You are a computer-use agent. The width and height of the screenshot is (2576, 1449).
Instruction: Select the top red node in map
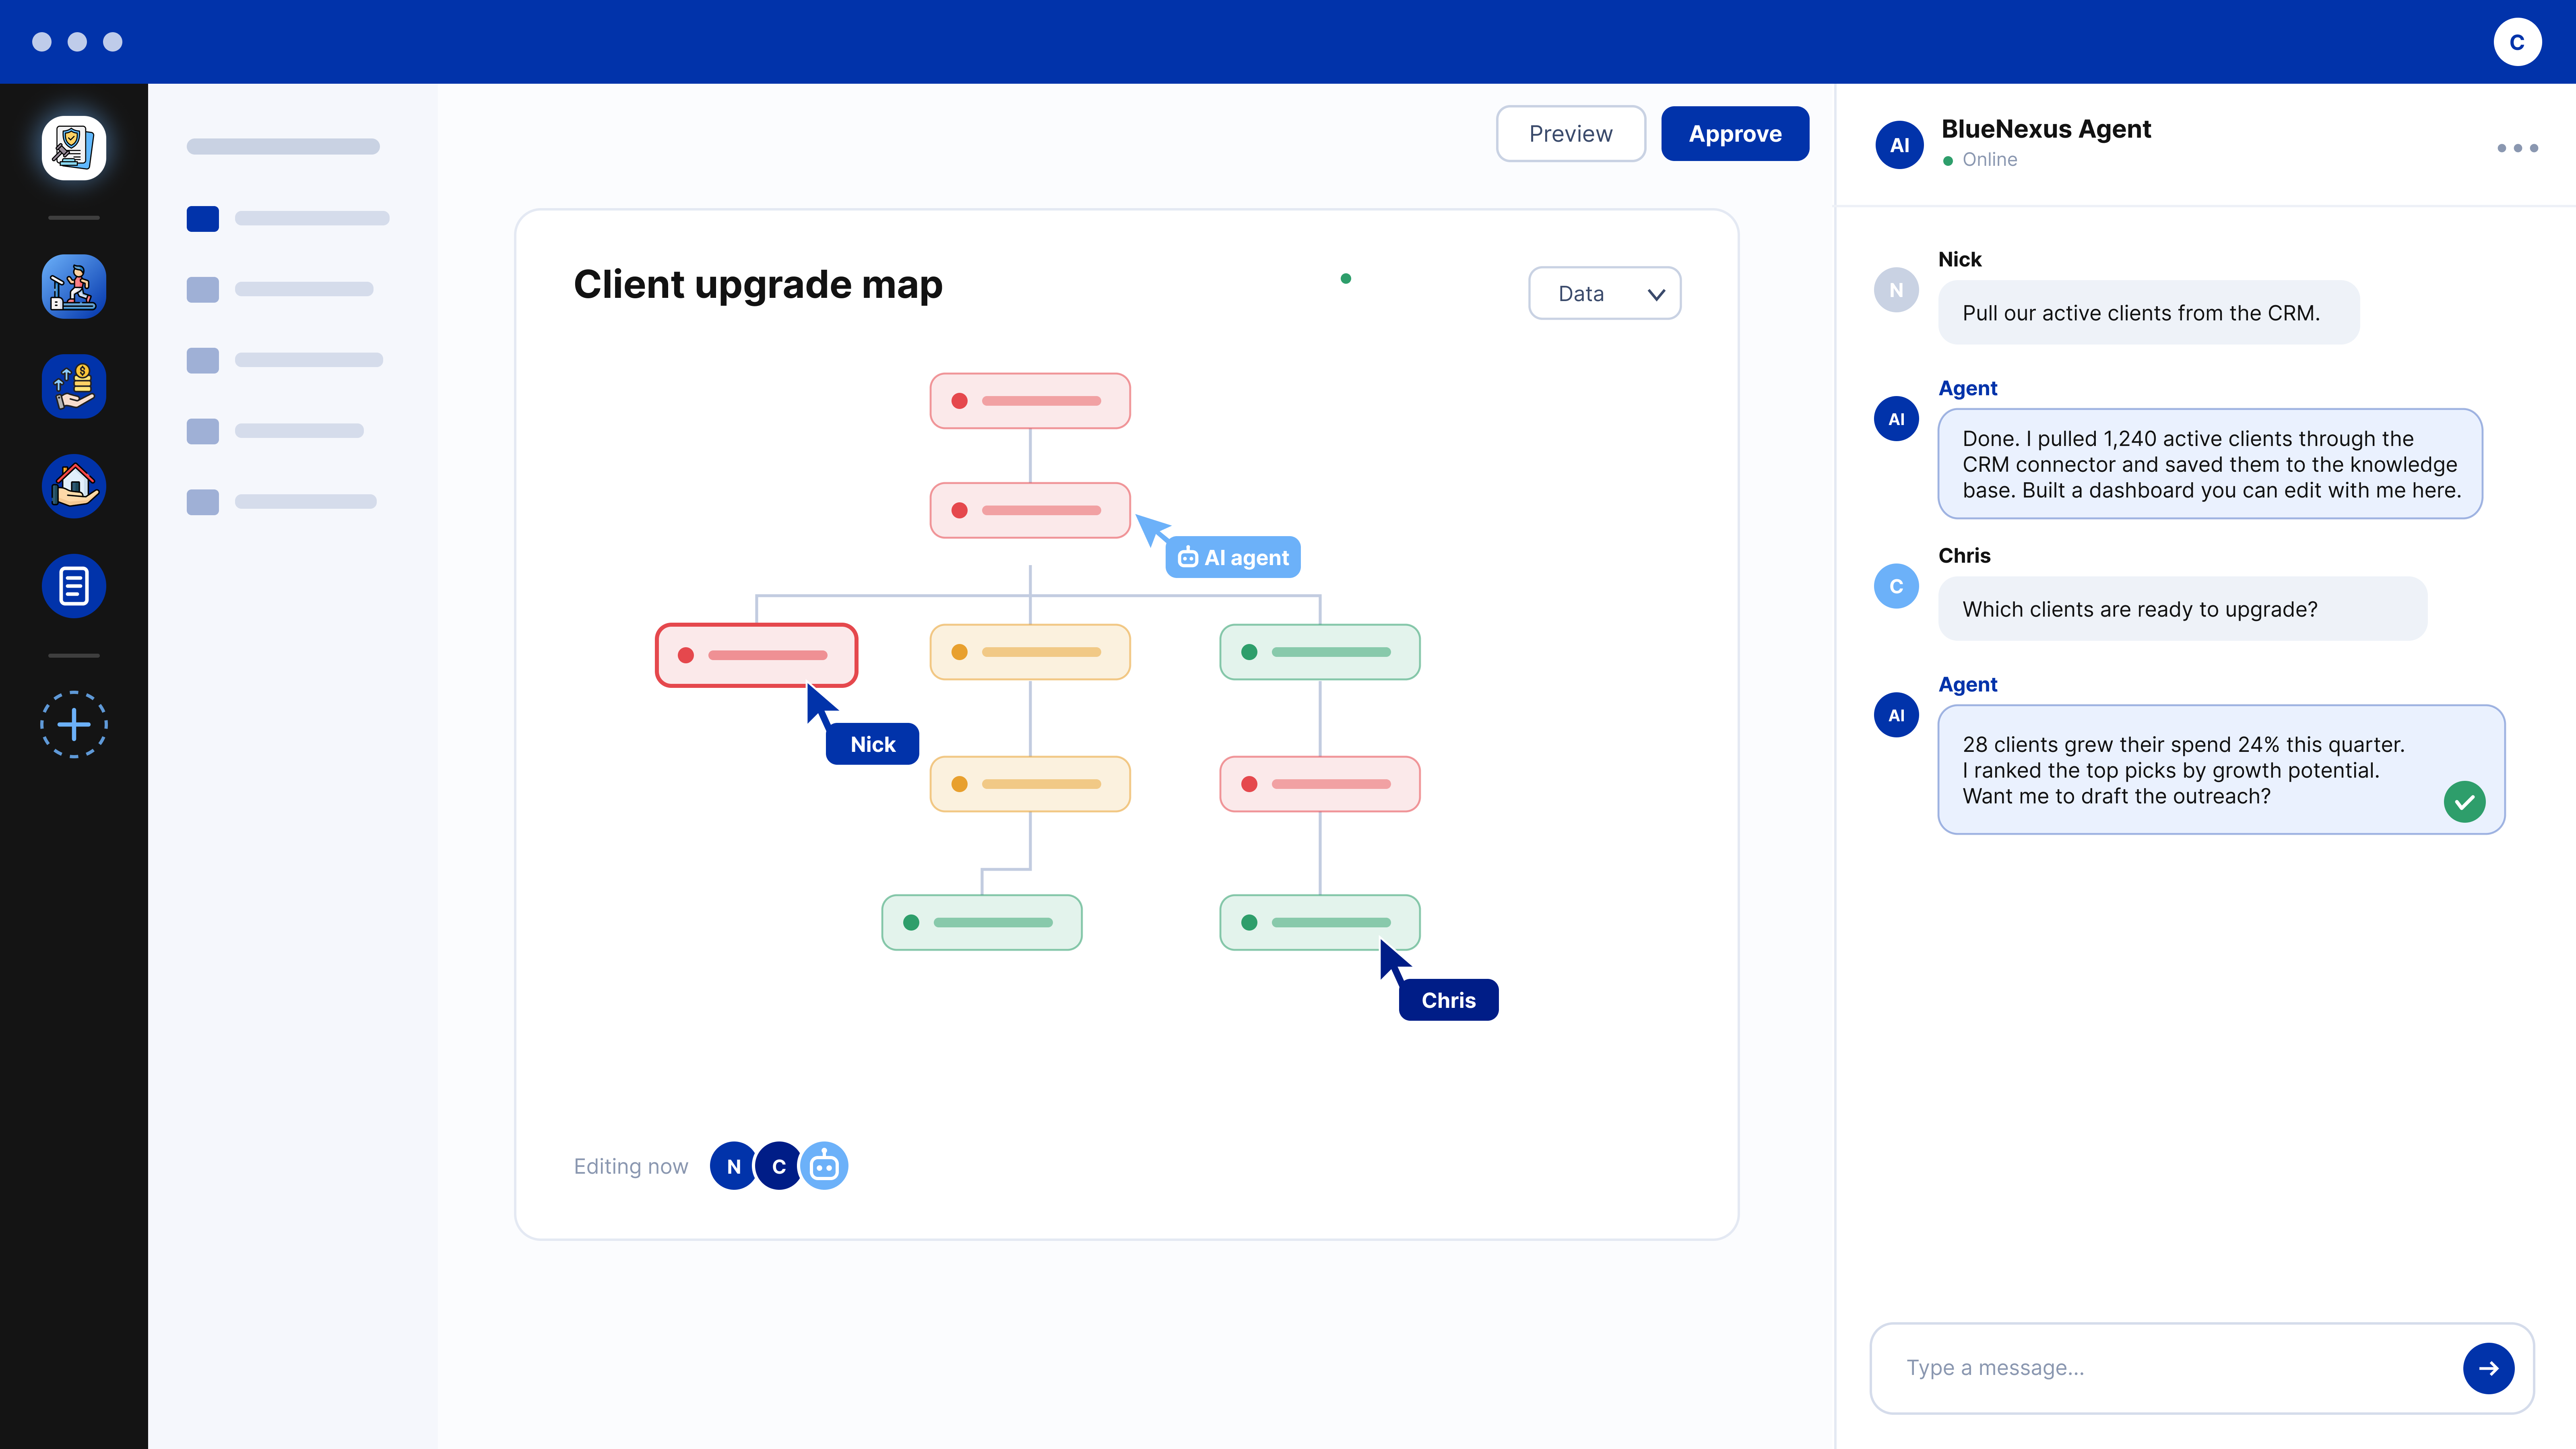(x=1030, y=401)
